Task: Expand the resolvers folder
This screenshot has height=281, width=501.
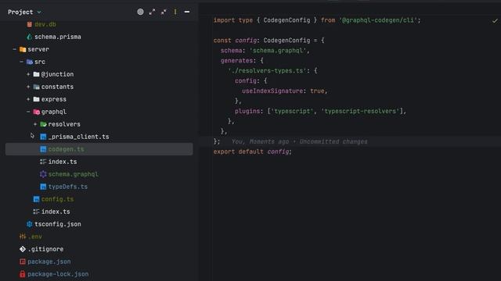Action: (x=35, y=124)
